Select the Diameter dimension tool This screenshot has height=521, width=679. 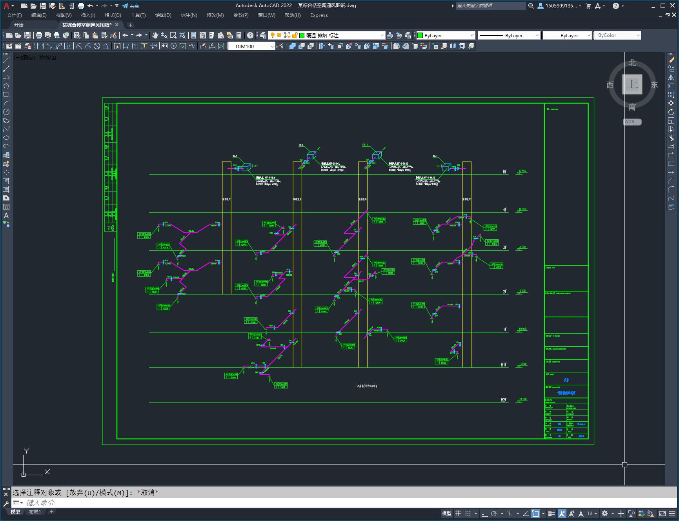coord(97,46)
